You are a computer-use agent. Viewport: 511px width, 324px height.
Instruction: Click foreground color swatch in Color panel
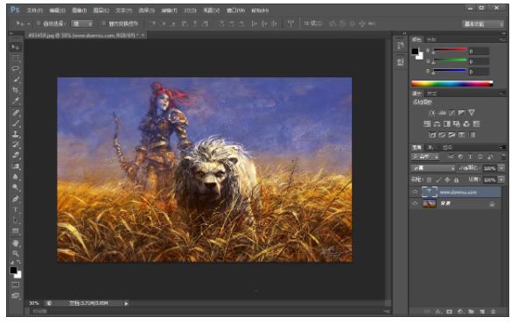[415, 52]
